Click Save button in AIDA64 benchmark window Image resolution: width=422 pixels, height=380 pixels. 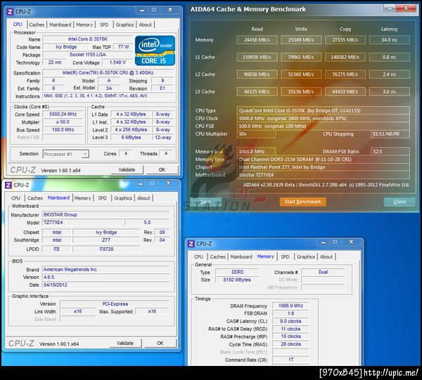coord(205,202)
